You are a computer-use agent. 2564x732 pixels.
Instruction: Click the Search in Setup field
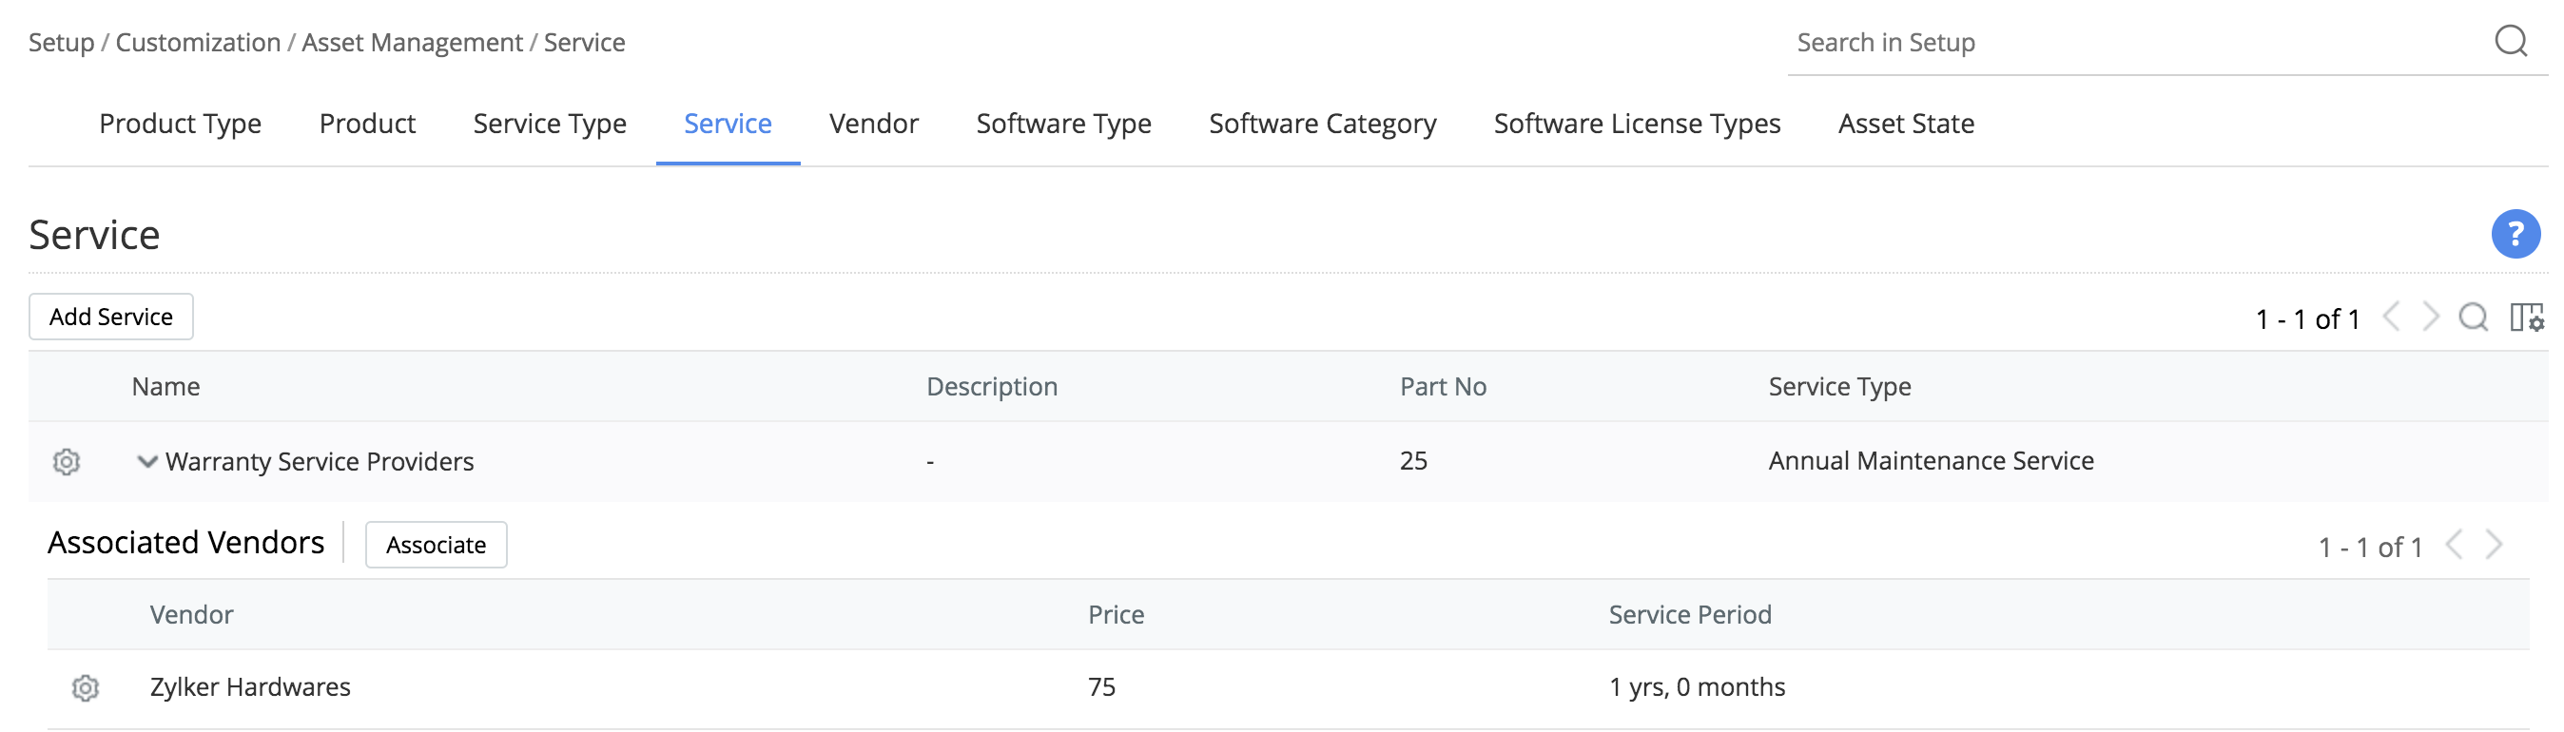coord(2130,43)
